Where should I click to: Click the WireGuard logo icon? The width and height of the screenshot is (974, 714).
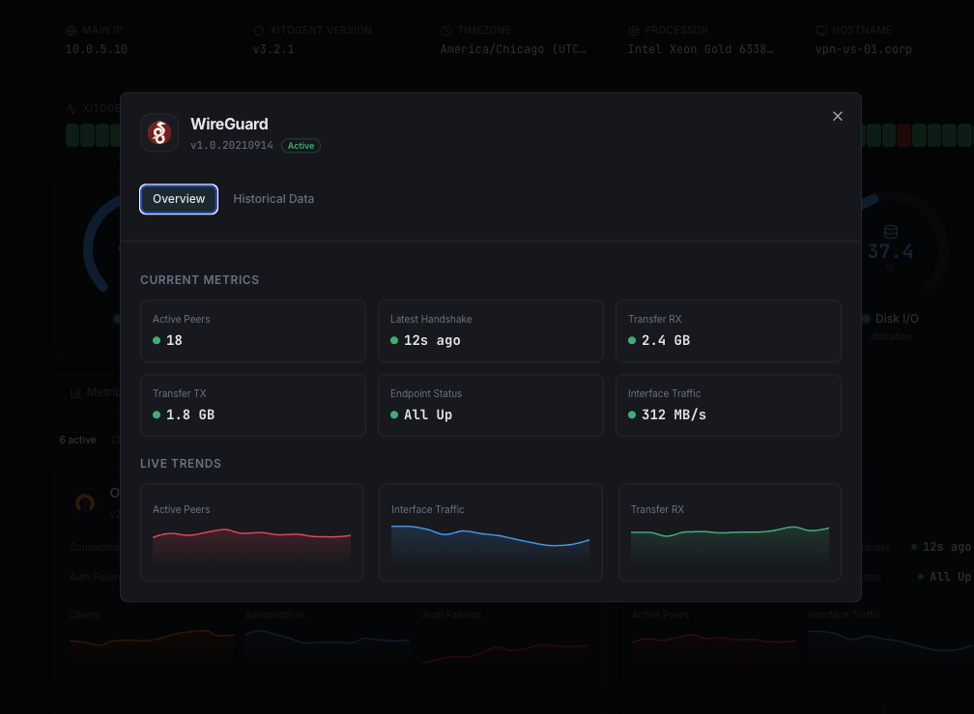(x=158, y=132)
